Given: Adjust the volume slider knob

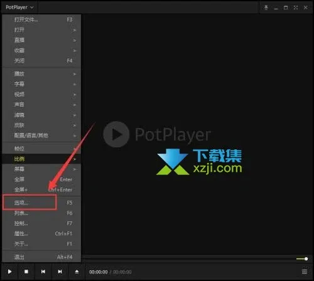Looking at the screenshot, I should 306,259.
